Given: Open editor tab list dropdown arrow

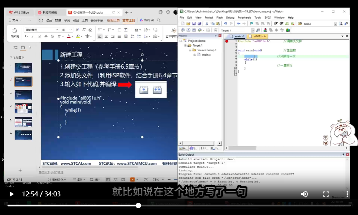Looking at the screenshot, I should click(x=342, y=36).
